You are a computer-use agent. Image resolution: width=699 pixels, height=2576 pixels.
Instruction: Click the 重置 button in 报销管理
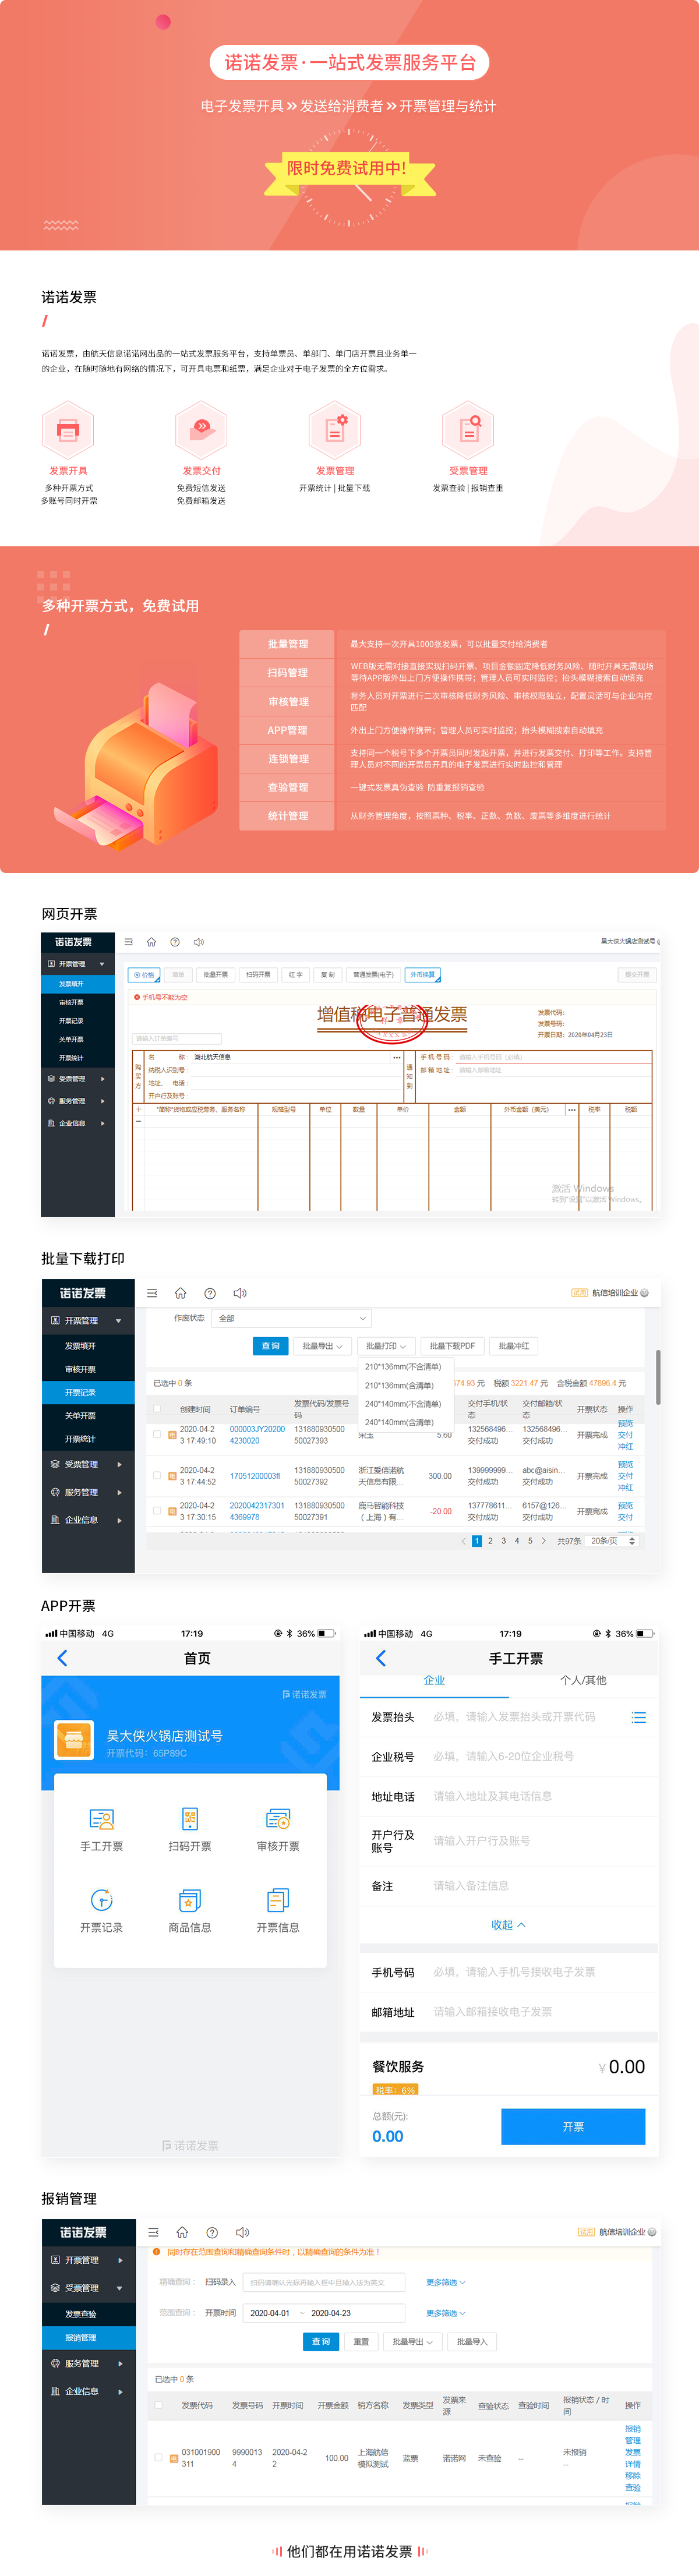tap(361, 2341)
